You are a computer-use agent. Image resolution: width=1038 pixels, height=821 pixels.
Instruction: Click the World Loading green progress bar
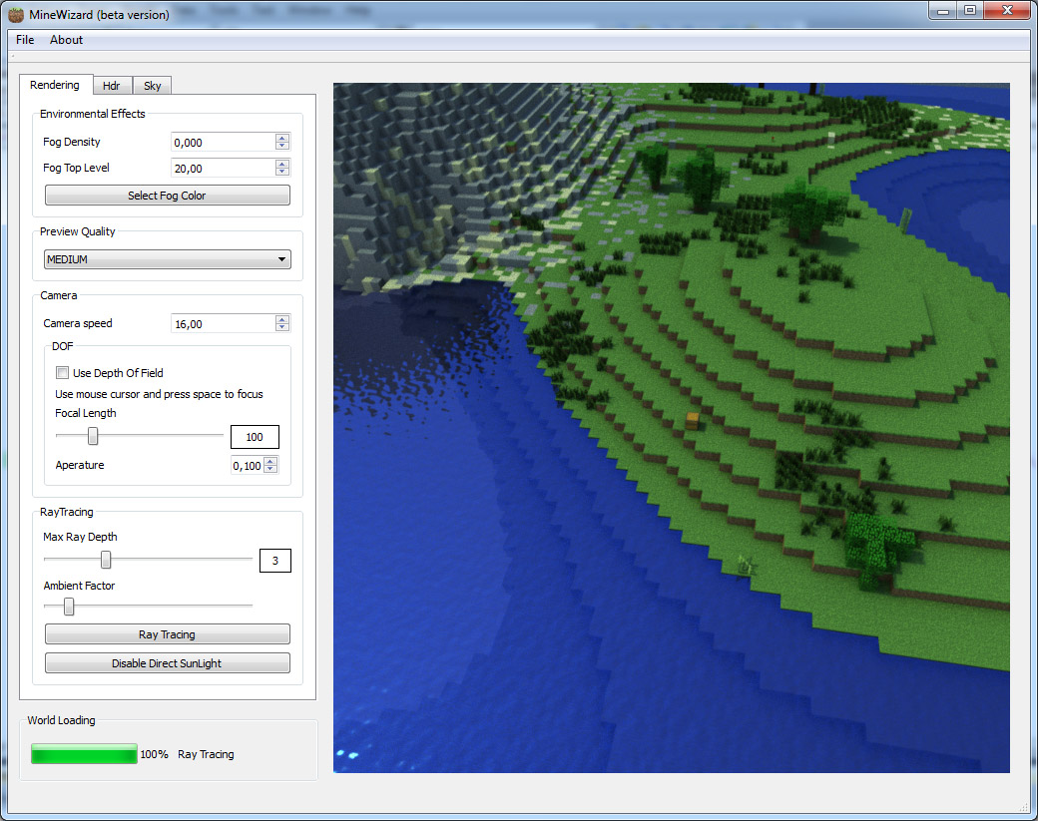pos(84,753)
